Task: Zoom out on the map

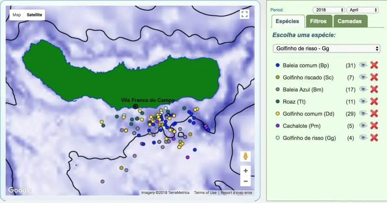Action: [245, 181]
